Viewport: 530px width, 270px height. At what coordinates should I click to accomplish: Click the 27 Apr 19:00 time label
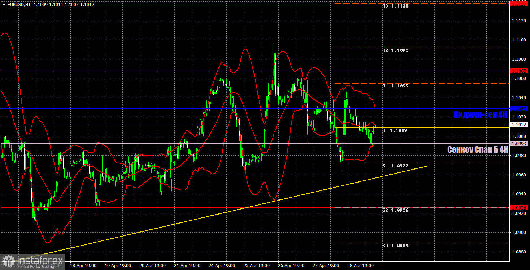pyautogui.click(x=326, y=266)
